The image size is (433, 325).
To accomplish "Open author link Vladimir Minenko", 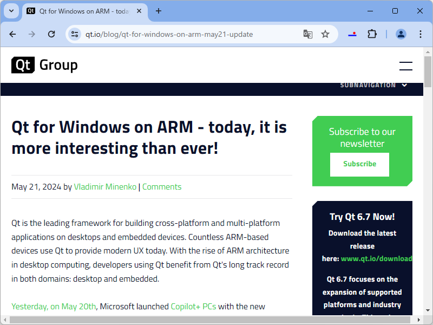I will (x=105, y=187).
